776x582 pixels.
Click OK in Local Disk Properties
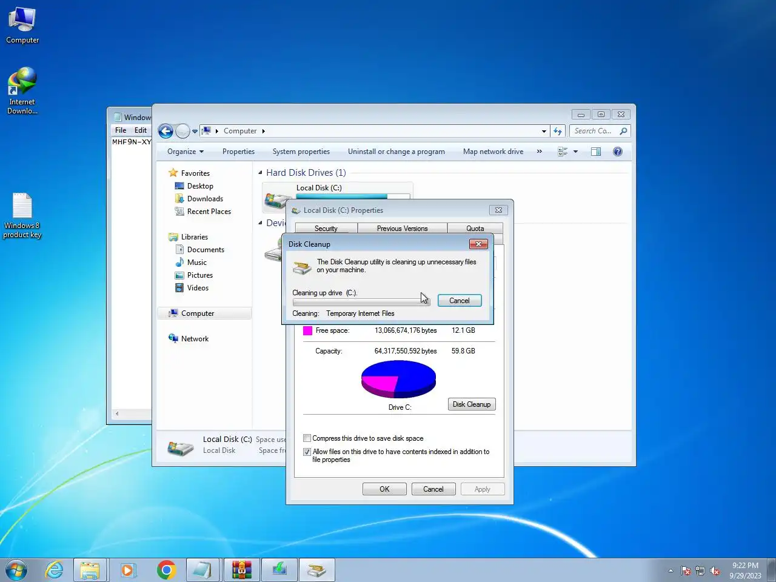tap(384, 489)
